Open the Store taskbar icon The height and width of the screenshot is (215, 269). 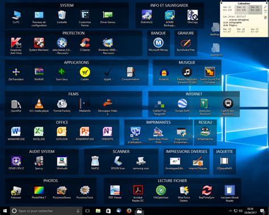click(108, 211)
